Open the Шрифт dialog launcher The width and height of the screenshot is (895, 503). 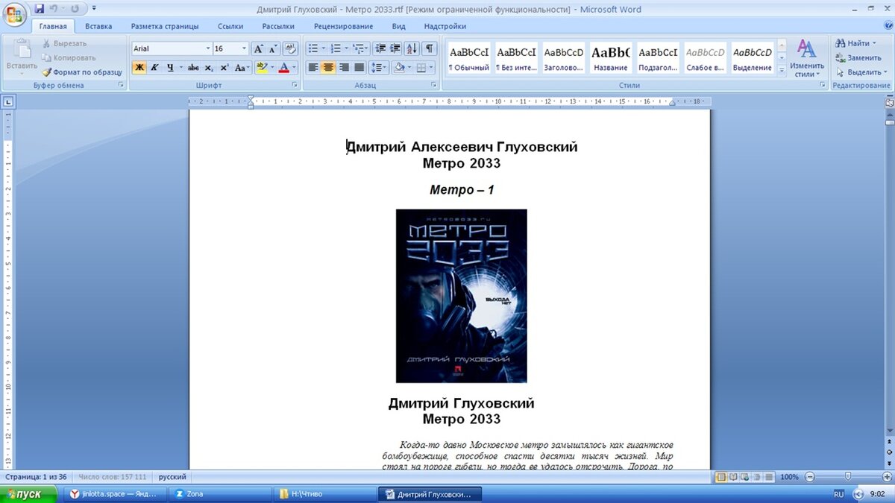coord(295,86)
